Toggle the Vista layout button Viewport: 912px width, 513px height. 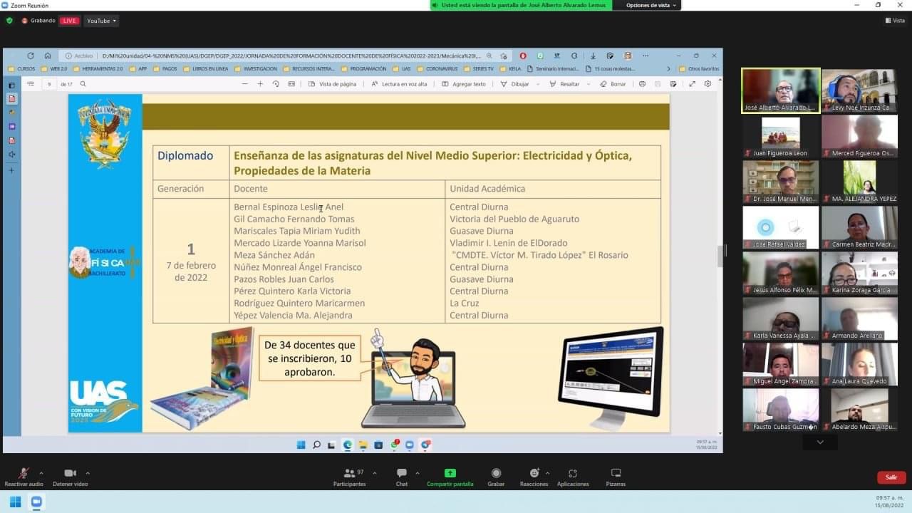(894, 21)
